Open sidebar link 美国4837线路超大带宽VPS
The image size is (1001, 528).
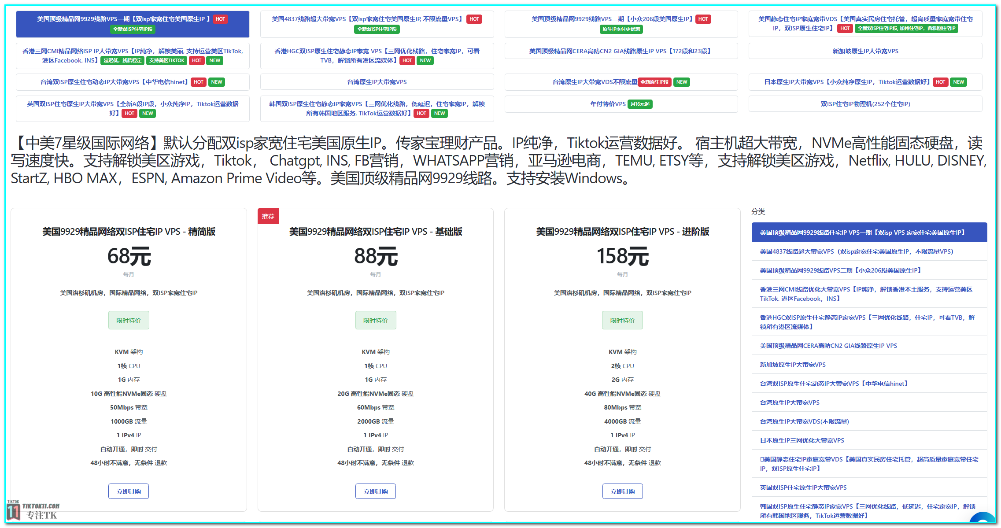869,251
